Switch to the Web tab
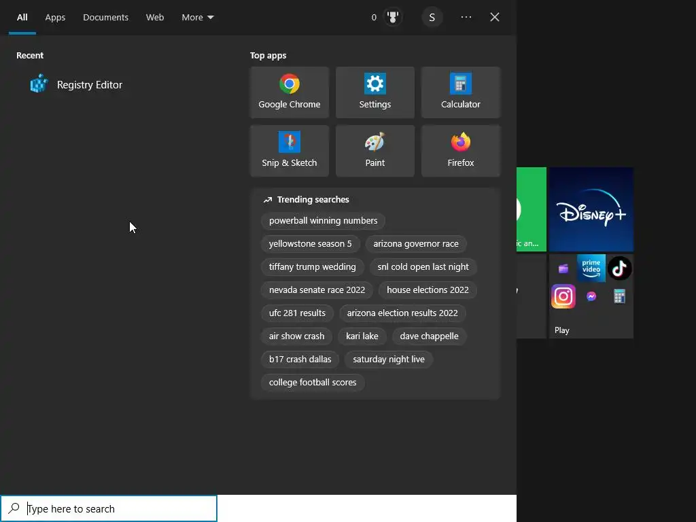This screenshot has height=522, width=696. (x=155, y=17)
